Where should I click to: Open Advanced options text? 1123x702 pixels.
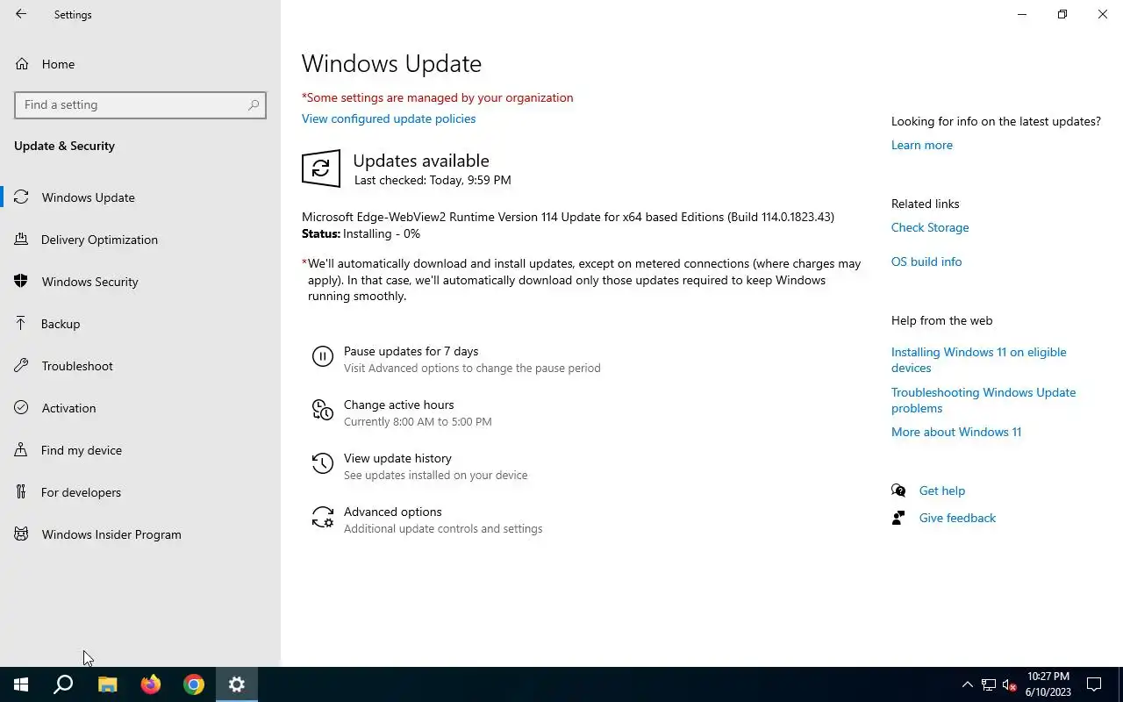392,512
